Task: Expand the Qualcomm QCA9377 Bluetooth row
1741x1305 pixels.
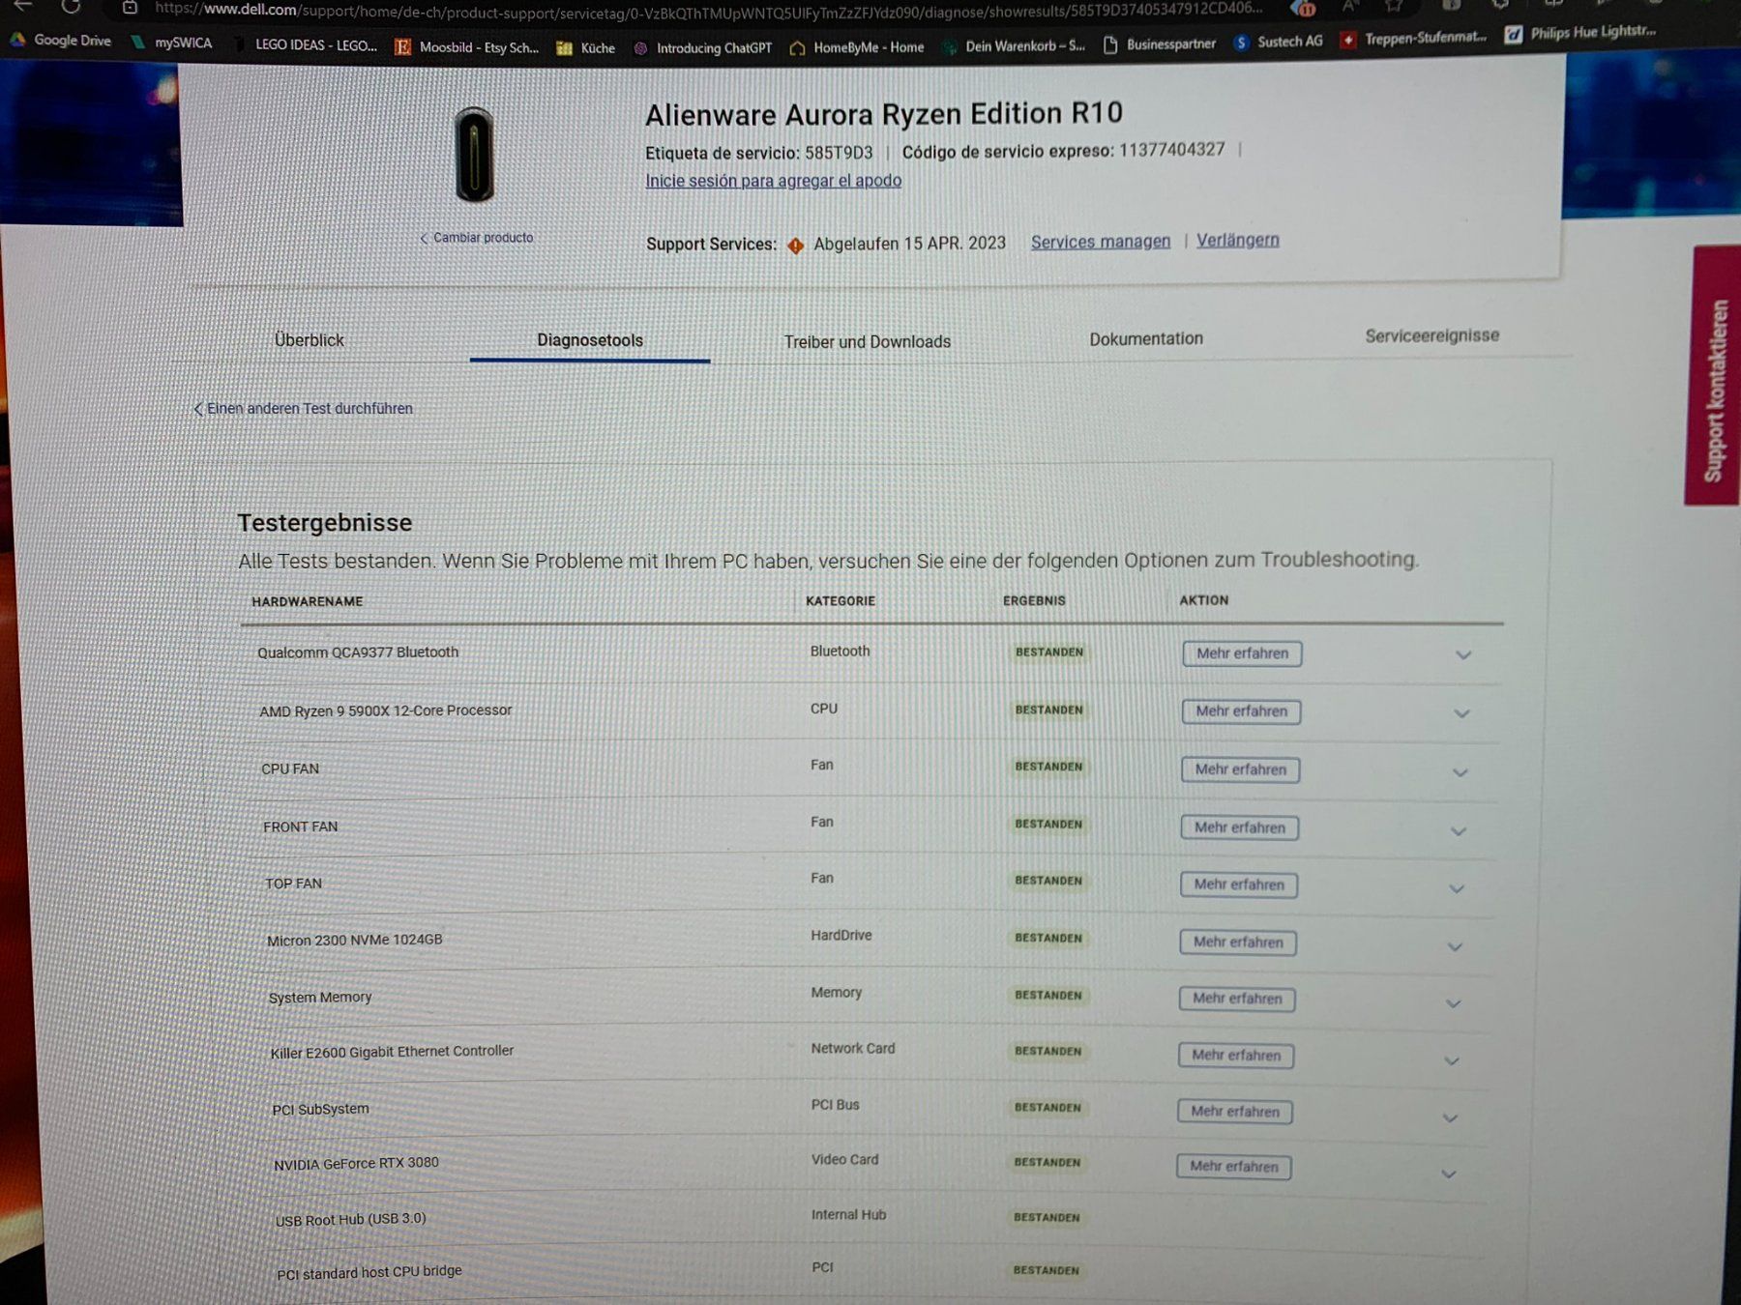Action: point(1463,655)
